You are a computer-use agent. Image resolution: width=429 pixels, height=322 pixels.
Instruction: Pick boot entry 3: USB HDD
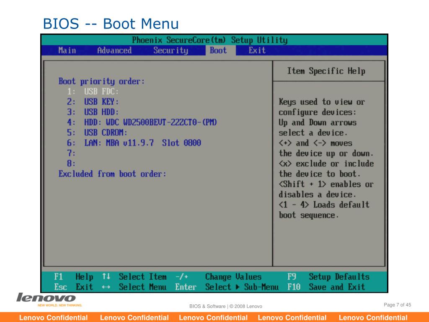(93, 112)
